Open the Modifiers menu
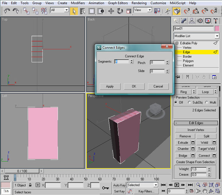Screen dimensions: 222x195 pyautogui.click(x=77, y=3)
